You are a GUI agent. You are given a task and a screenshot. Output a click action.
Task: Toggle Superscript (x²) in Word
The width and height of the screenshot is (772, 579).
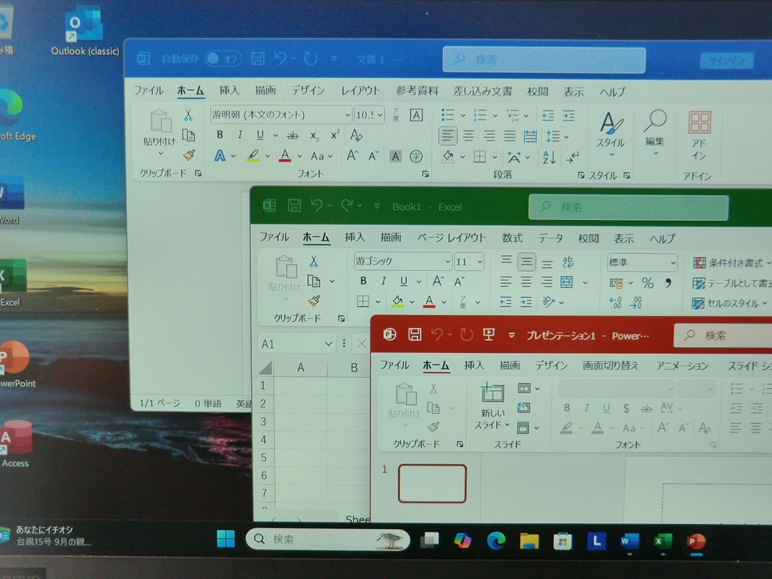(x=335, y=135)
